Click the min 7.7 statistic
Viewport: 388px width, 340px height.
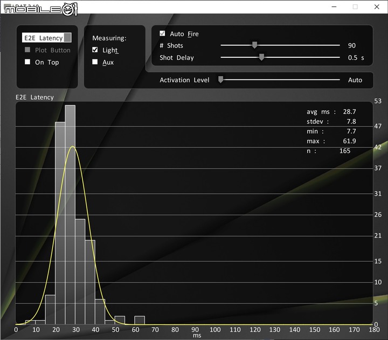coord(331,131)
